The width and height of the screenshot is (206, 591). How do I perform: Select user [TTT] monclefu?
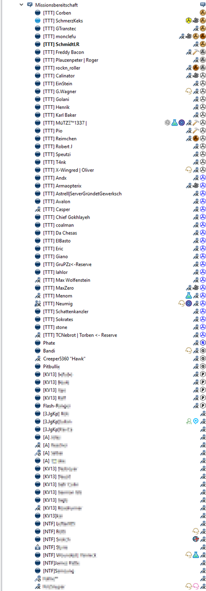pos(59,36)
